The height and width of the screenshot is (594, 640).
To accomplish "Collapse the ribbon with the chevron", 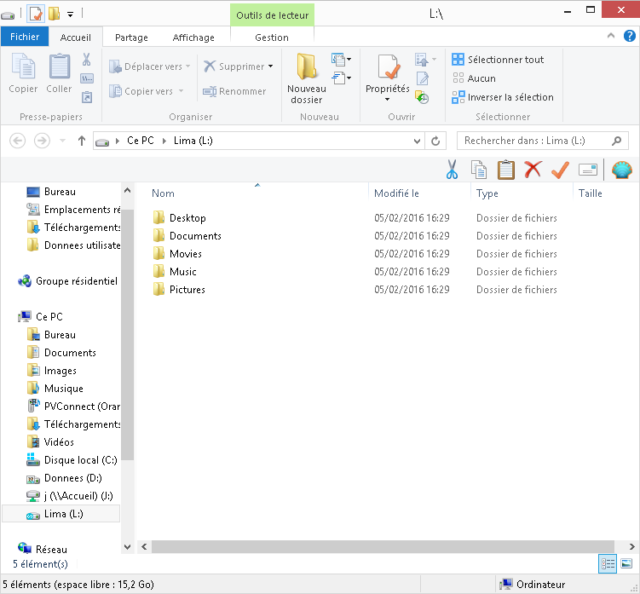I will tap(611, 36).
